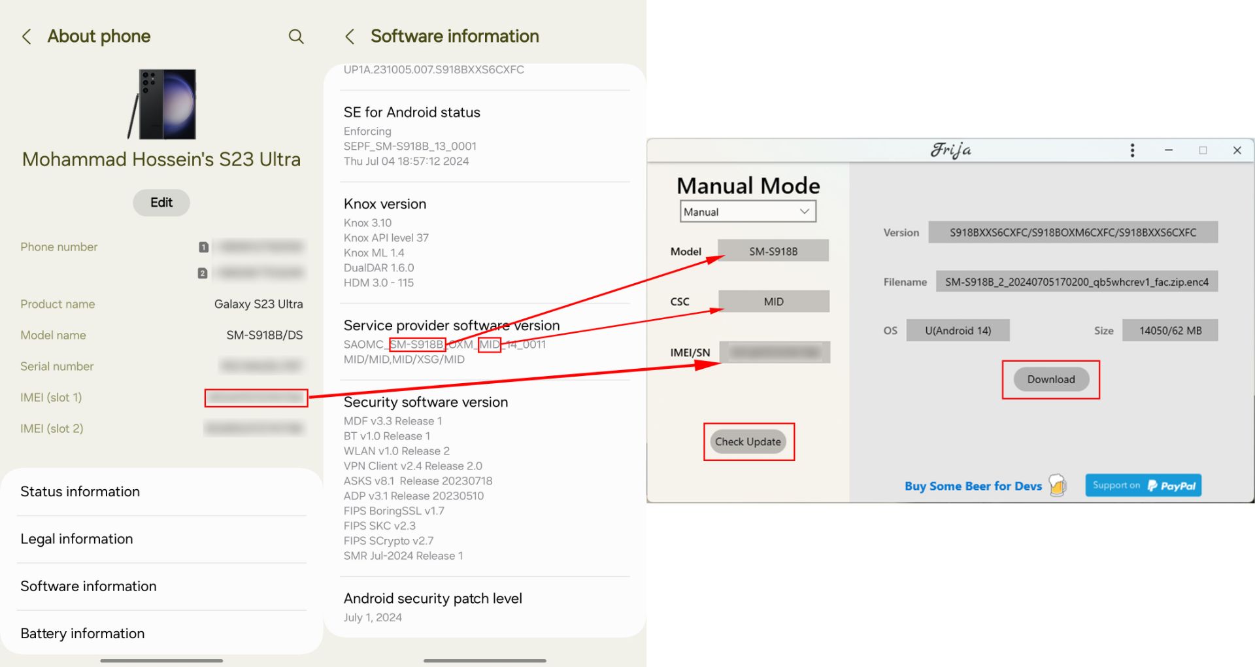Image resolution: width=1255 pixels, height=667 pixels.
Task: Tap Android security patch level entry
Action: coord(484,607)
